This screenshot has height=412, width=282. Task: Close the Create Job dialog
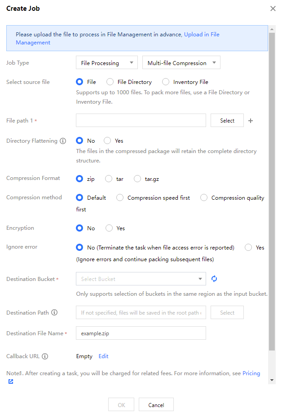click(273, 9)
